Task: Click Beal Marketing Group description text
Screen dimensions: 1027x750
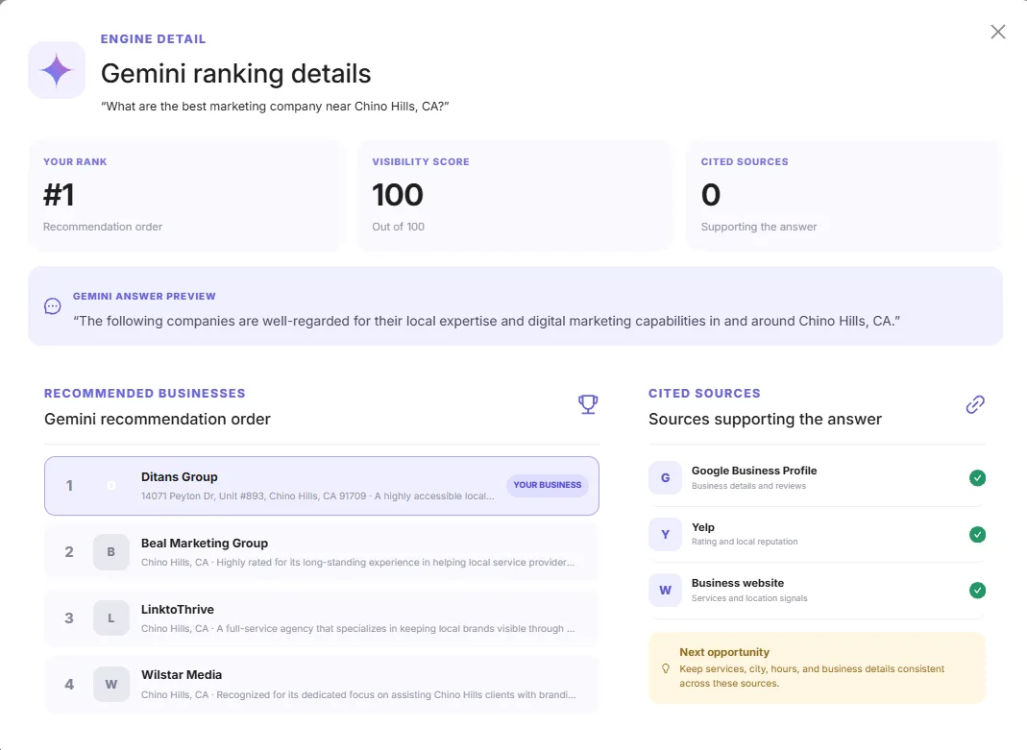Action: coord(357,562)
